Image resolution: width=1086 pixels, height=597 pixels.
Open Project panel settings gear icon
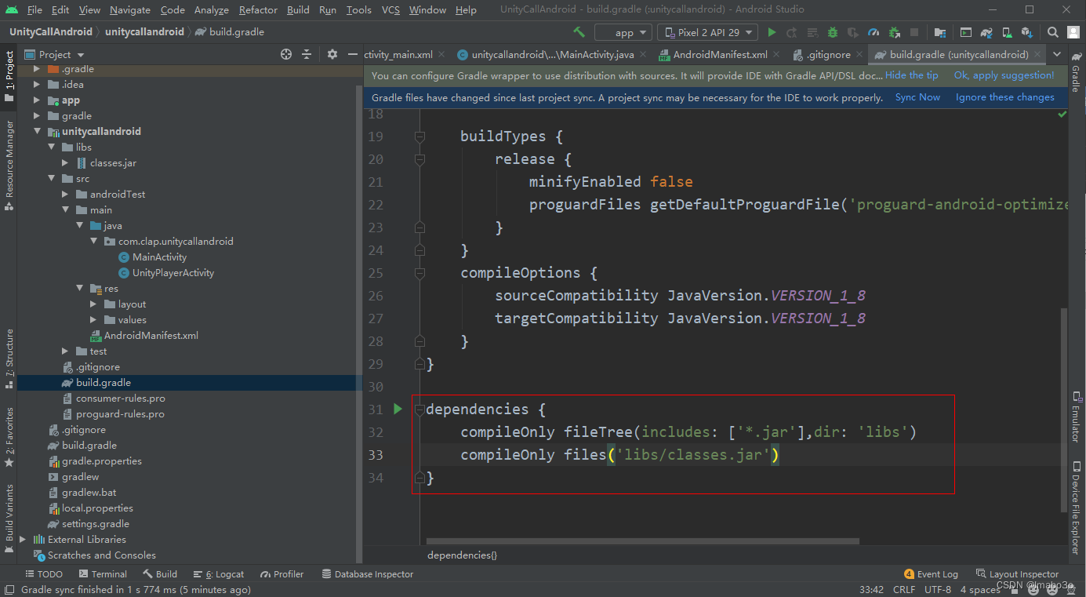(x=332, y=54)
